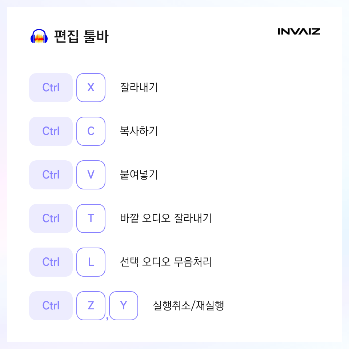
Task: Click the C key icon
Action: (91, 131)
